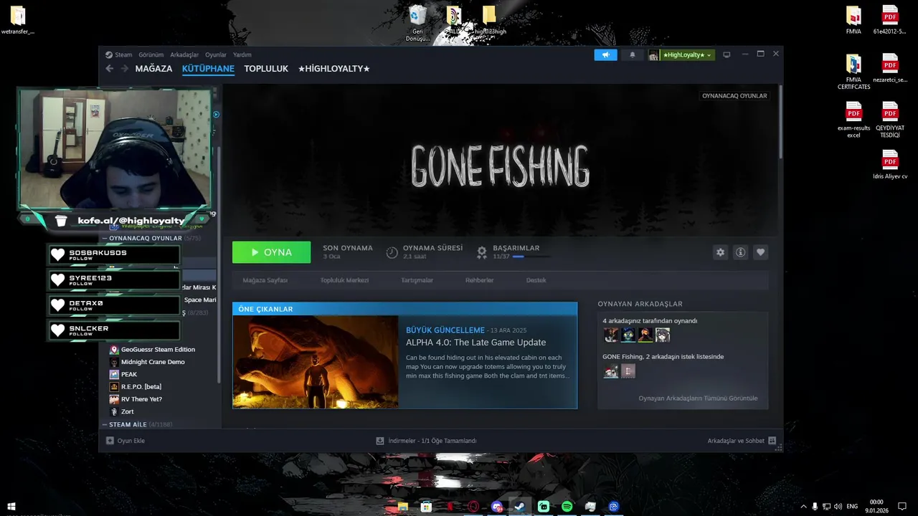Open the Yardım menu
Viewport: 918px width, 516px height.
(242, 54)
